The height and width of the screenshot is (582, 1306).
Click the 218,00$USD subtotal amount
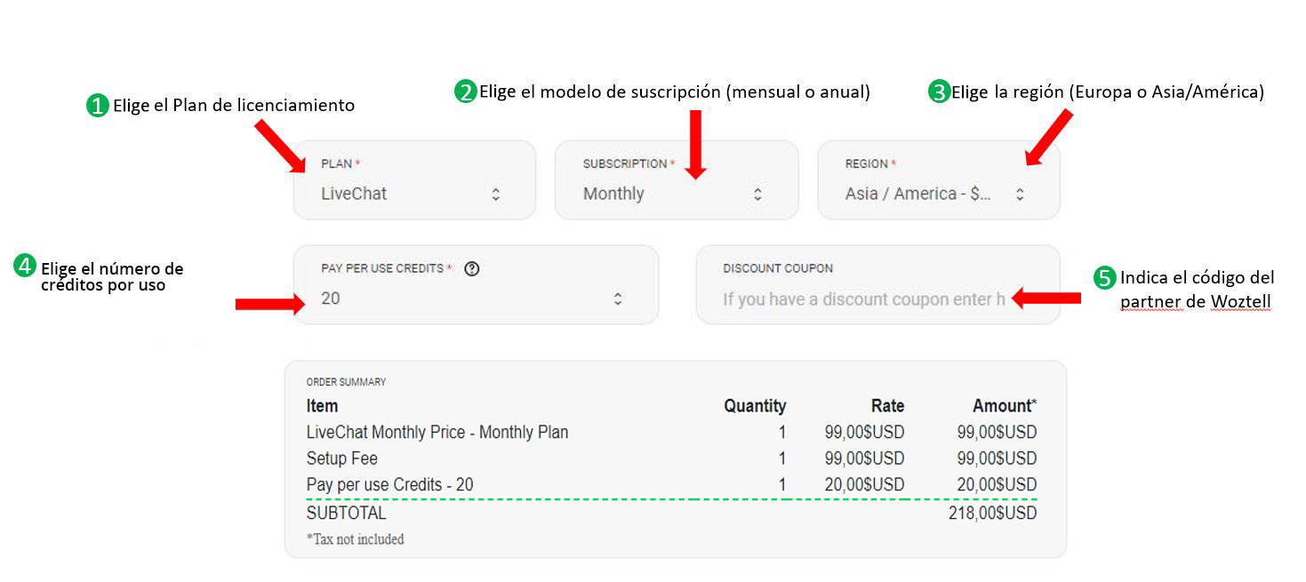click(x=992, y=514)
